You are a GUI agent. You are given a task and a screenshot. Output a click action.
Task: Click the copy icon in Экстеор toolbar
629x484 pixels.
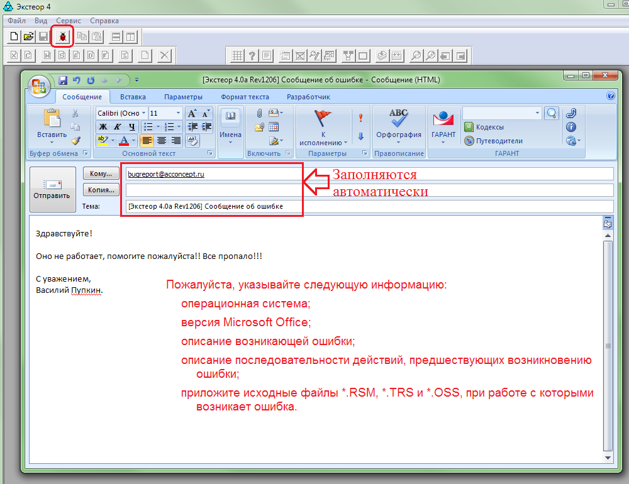pyautogui.click(x=82, y=37)
